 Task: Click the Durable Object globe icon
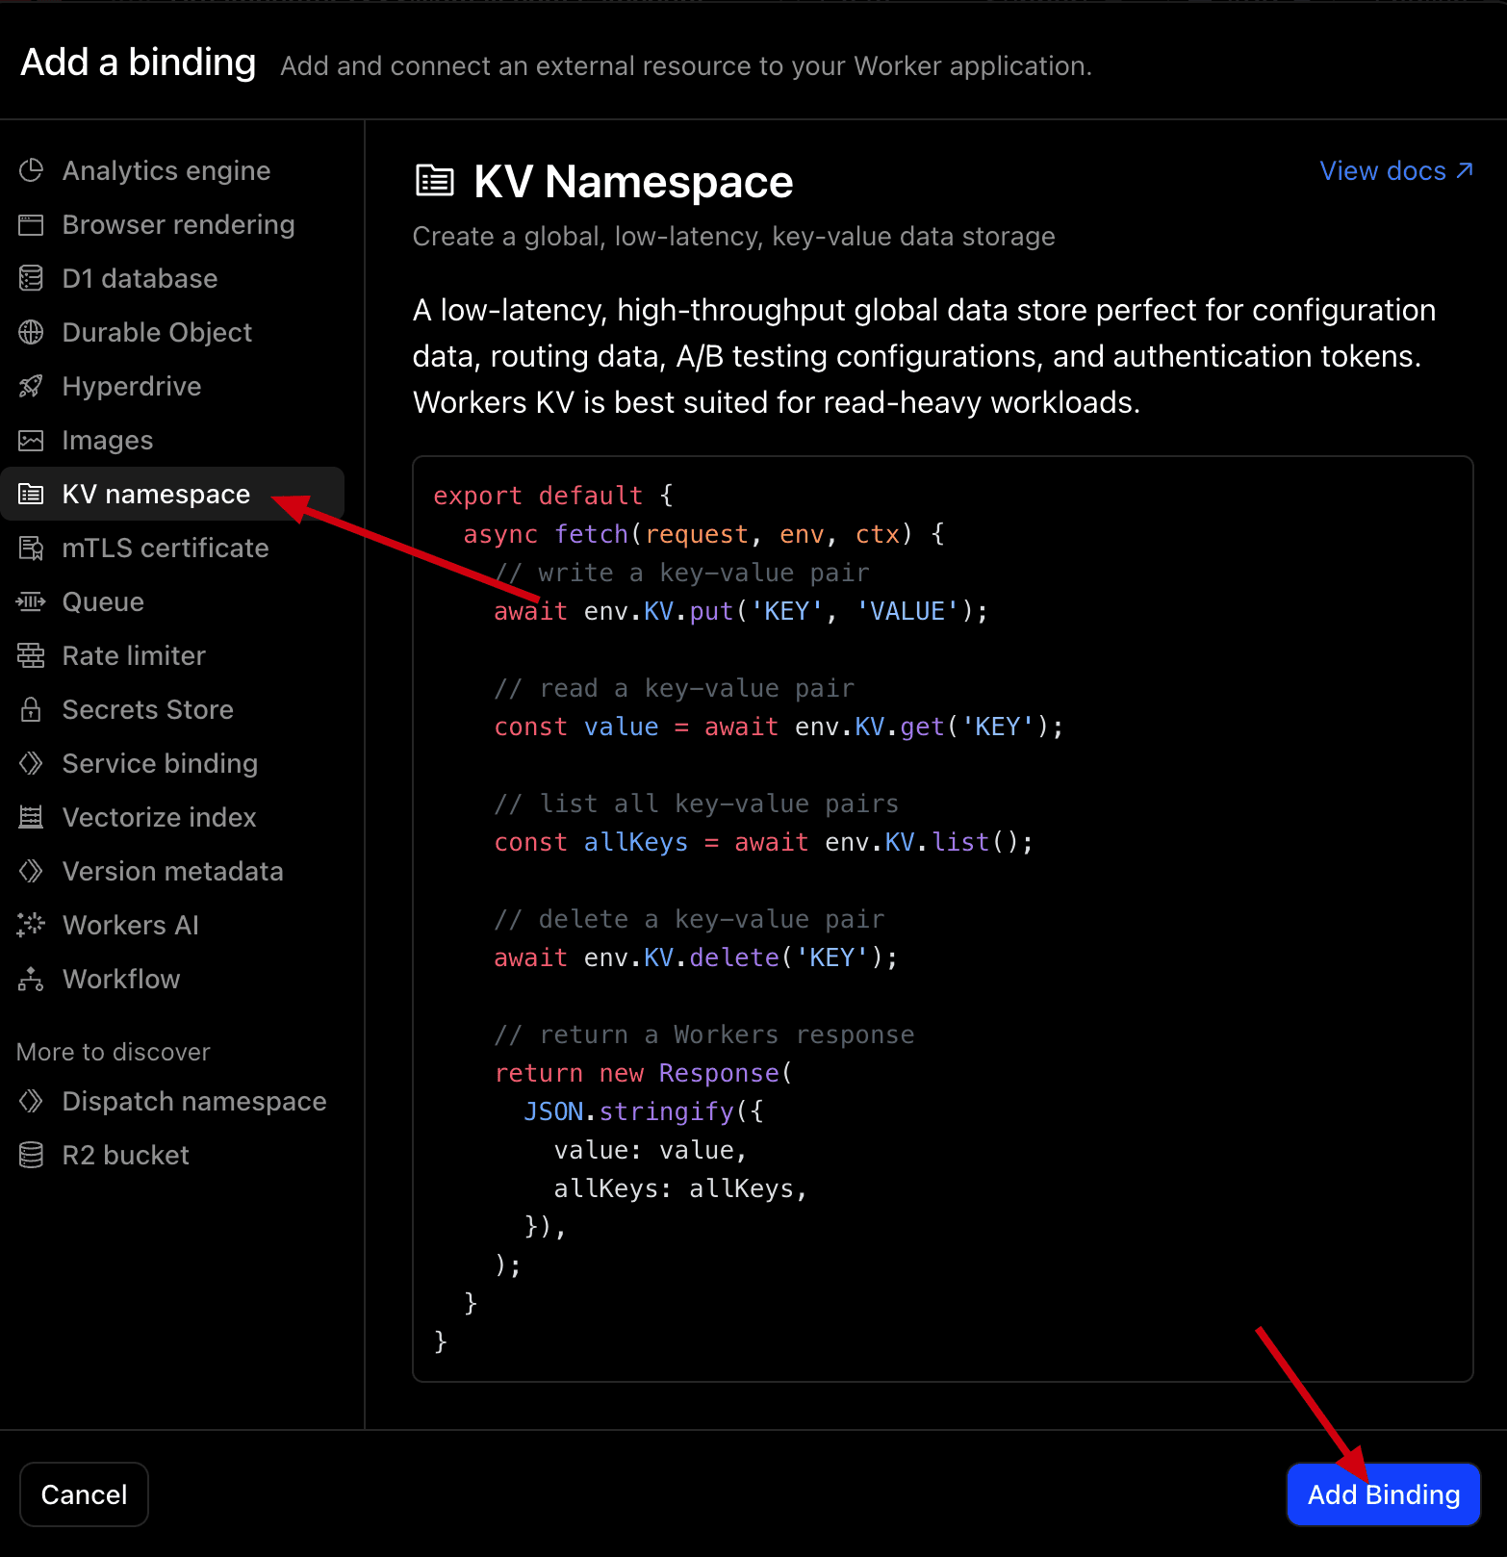point(31,333)
